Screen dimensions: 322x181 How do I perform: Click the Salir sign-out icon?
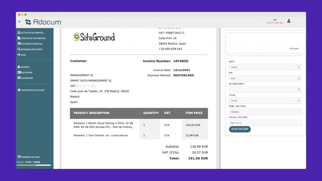(x=19, y=55)
